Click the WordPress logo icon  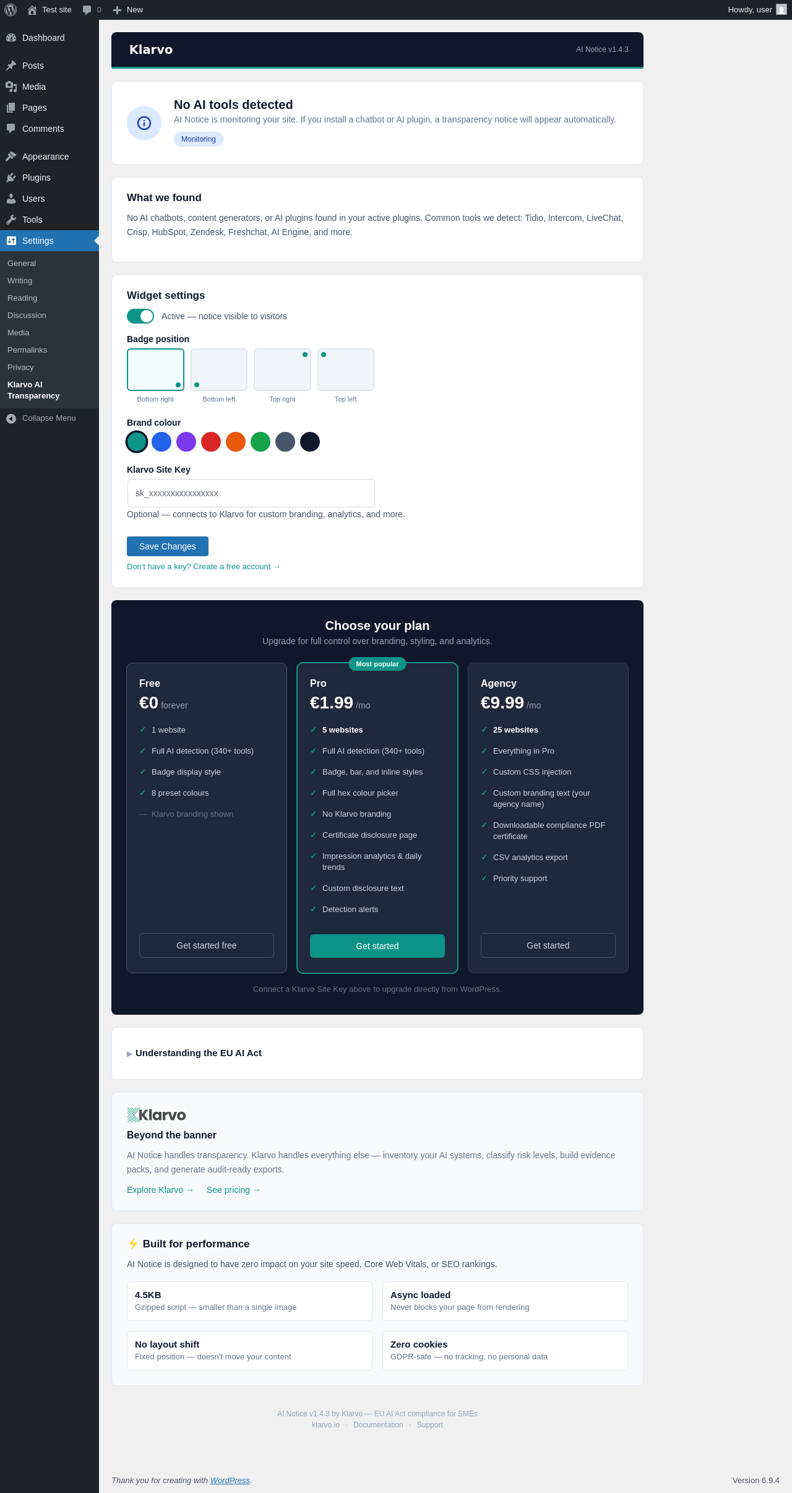click(x=11, y=10)
